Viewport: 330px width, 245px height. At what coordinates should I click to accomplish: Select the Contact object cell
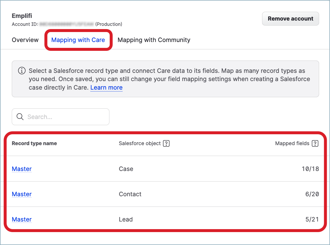click(x=130, y=194)
